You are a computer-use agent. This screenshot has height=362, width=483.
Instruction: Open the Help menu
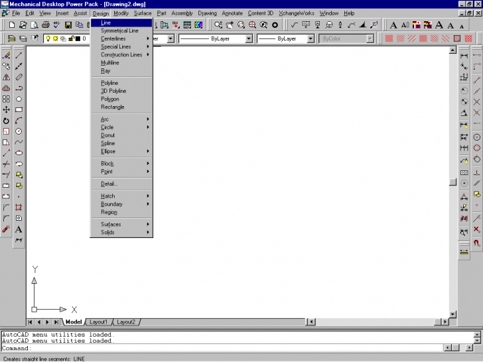(x=349, y=13)
